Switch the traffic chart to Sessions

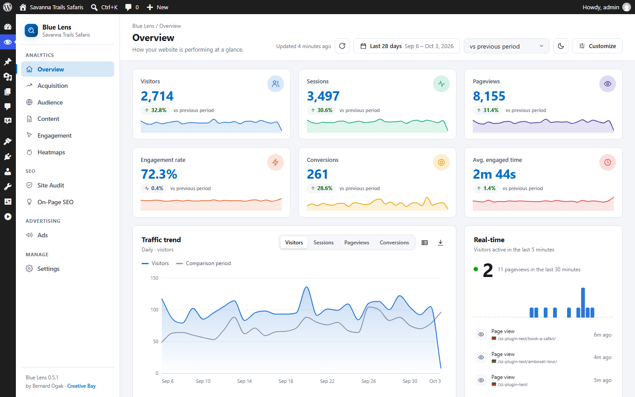323,243
